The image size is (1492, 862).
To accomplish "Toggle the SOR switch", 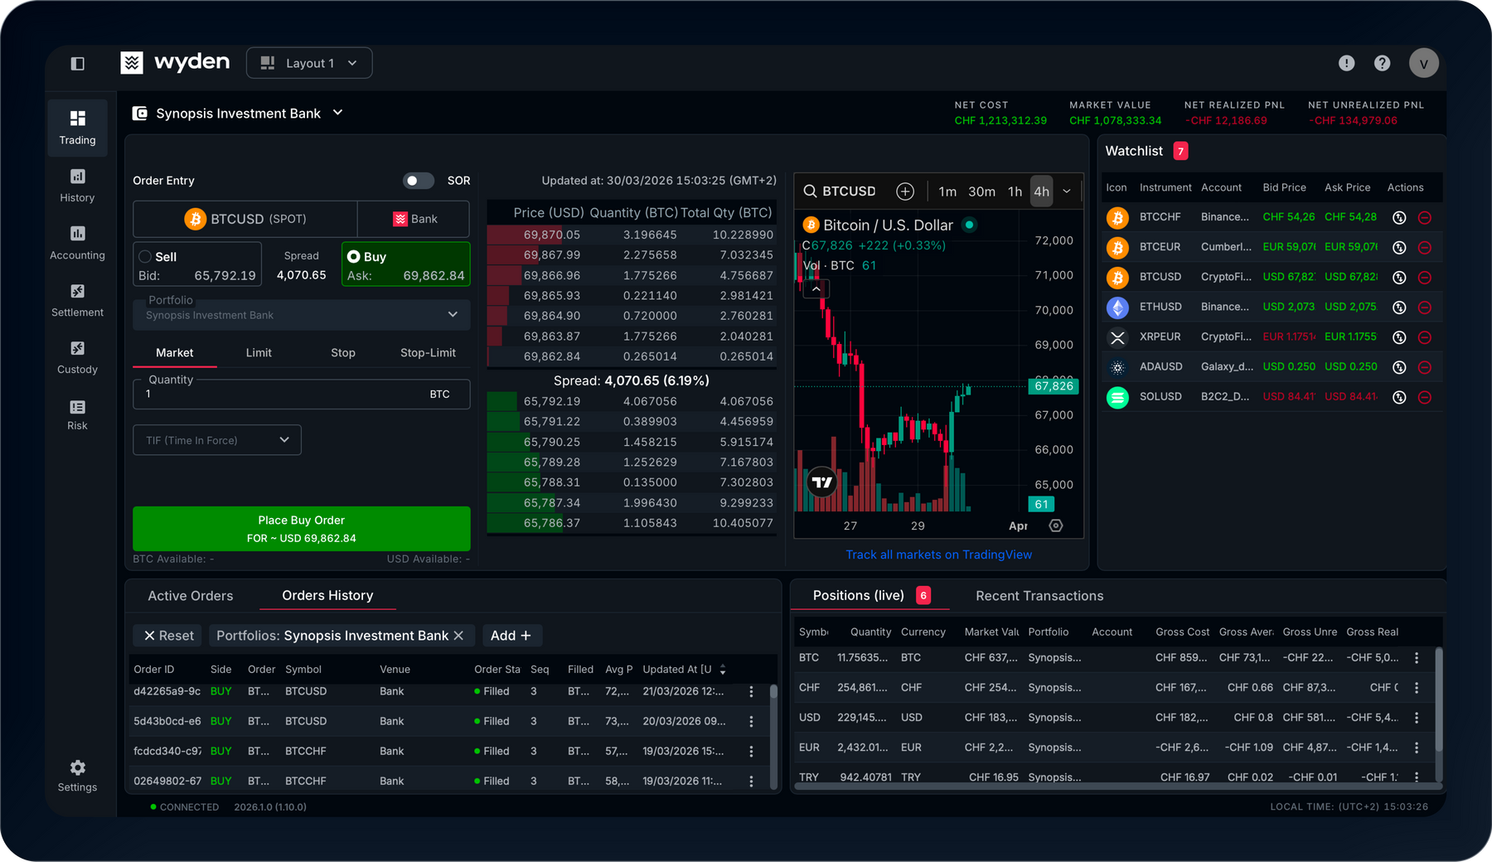I will click(x=419, y=181).
